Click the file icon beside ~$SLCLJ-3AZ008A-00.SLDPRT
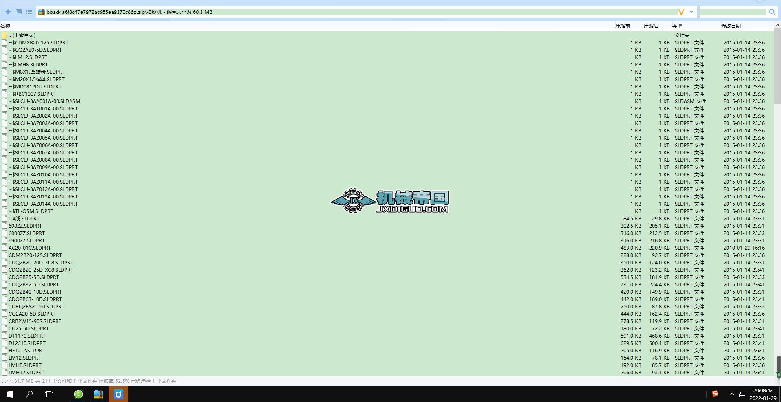The width and height of the screenshot is (781, 402). (4, 160)
